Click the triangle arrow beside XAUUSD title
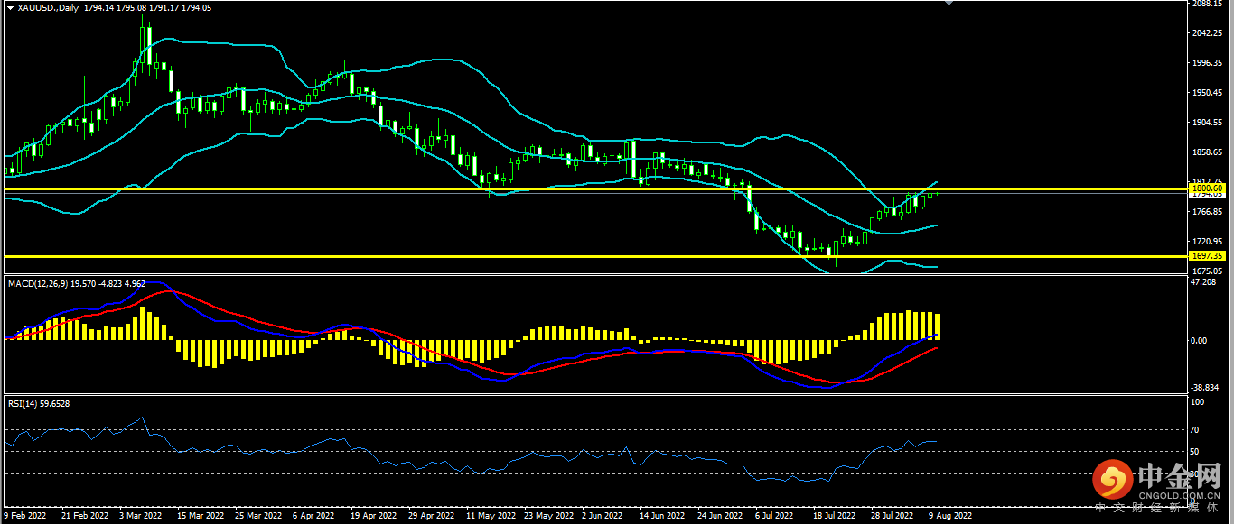Screen dimensions: 1234x524 tap(10, 7)
